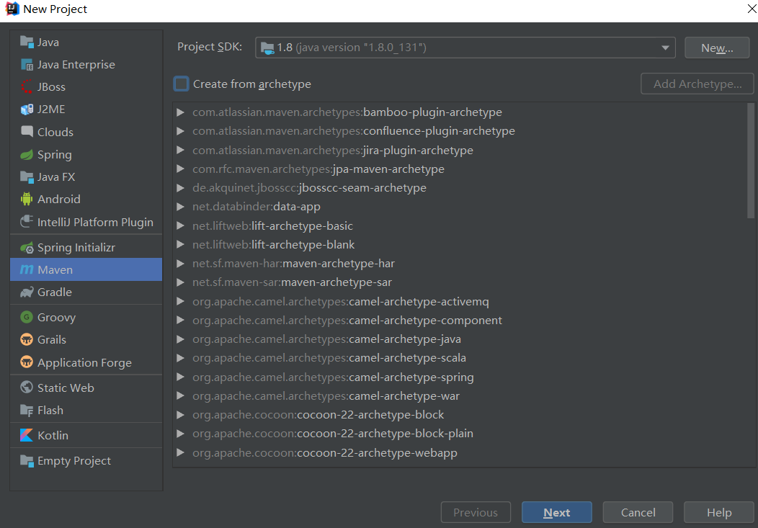The image size is (758, 528).
Task: Click the IntelliJ logo in title bar
Action: 12,9
